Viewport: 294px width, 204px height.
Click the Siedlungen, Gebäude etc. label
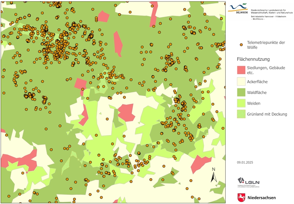tap(266, 70)
